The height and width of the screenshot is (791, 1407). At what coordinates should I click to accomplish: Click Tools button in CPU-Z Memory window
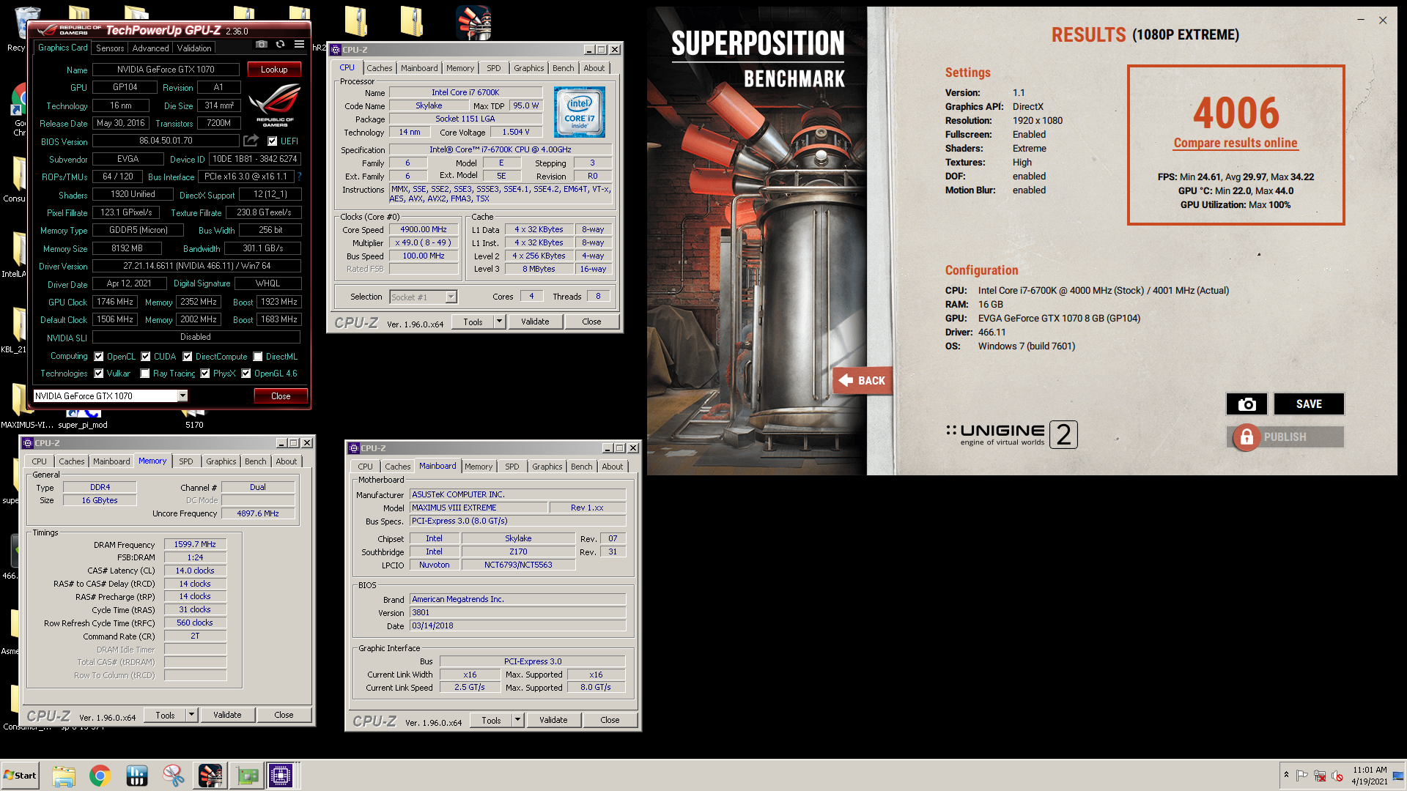pyautogui.click(x=165, y=715)
